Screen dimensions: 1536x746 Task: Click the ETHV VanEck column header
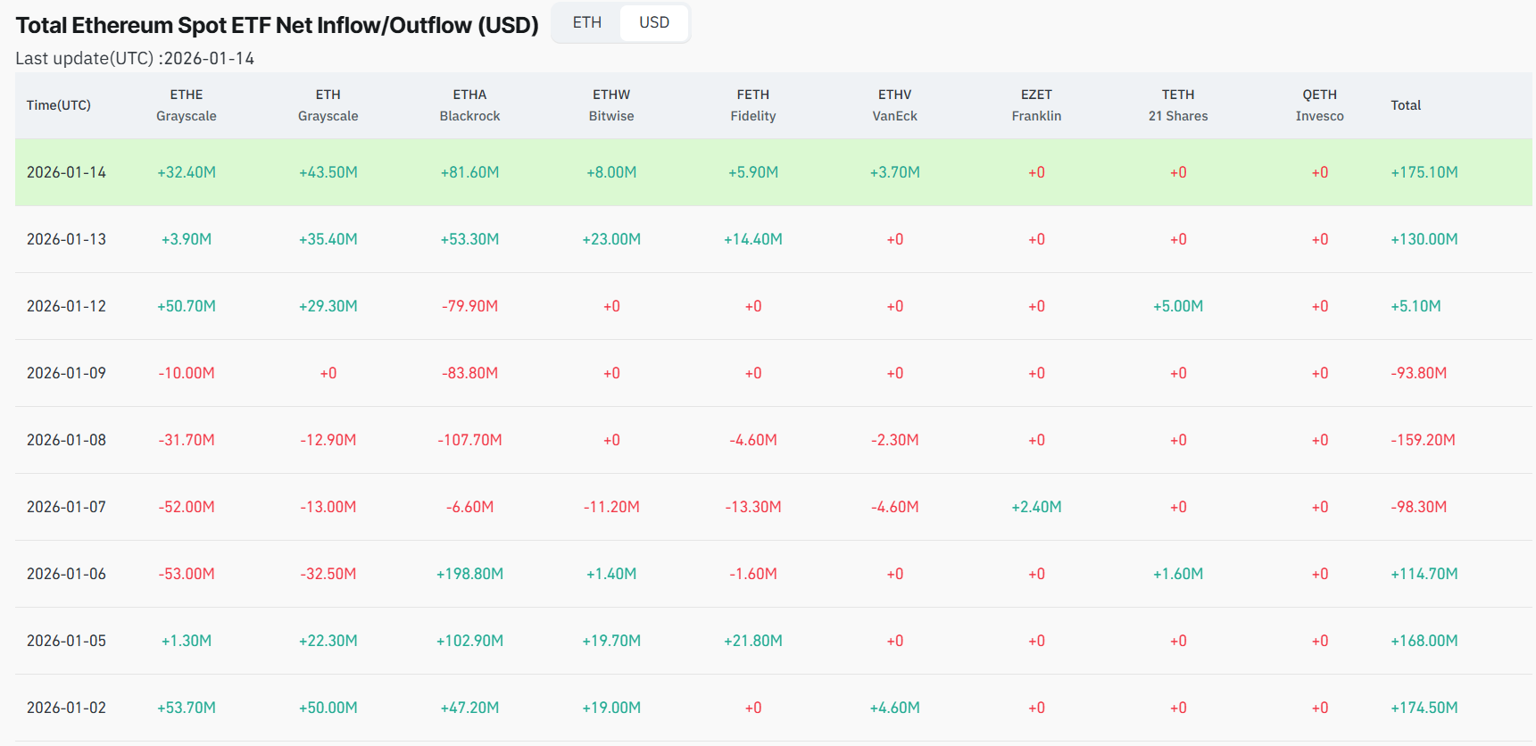tap(894, 105)
